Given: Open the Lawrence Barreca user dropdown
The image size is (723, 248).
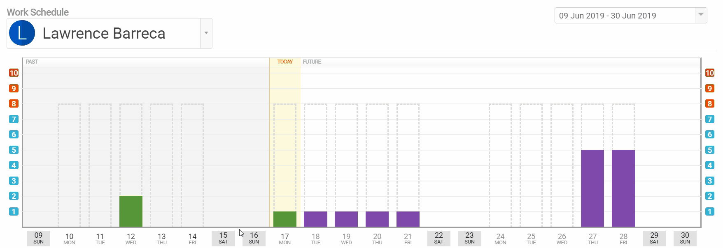Looking at the screenshot, I should pos(206,33).
